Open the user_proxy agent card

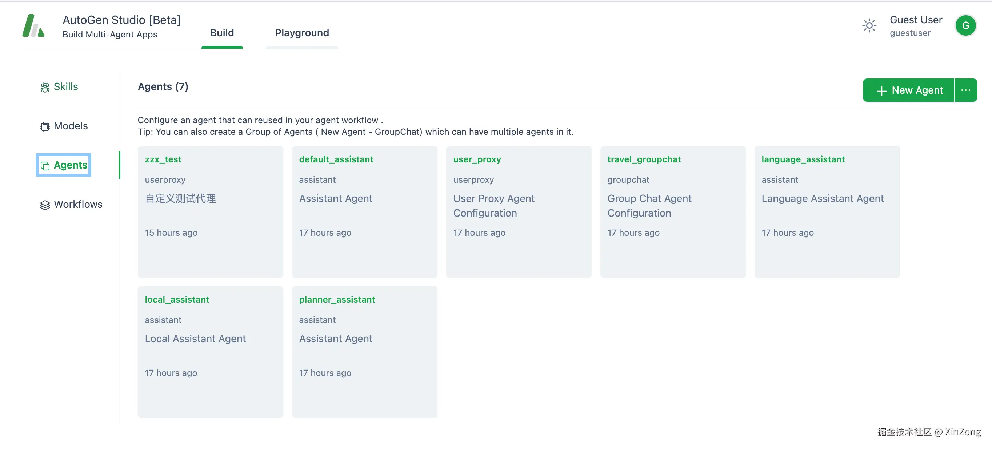click(518, 212)
